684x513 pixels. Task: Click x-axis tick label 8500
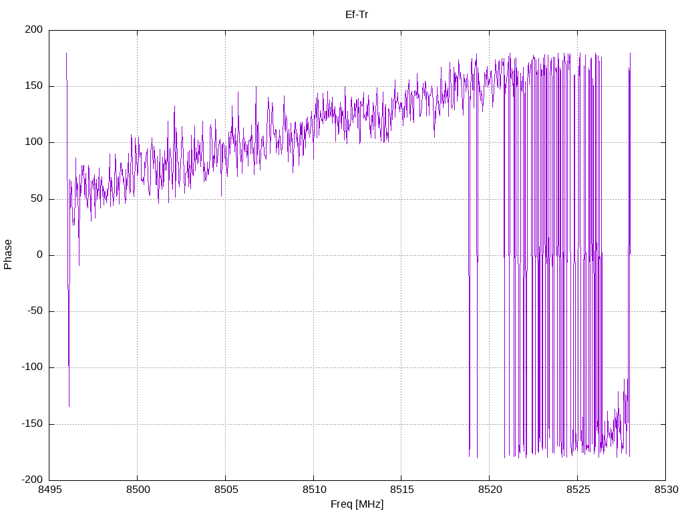tap(138, 490)
